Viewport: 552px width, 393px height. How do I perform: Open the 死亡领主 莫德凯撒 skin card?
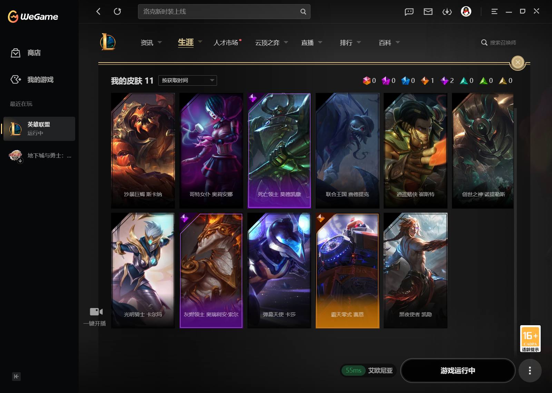point(279,151)
